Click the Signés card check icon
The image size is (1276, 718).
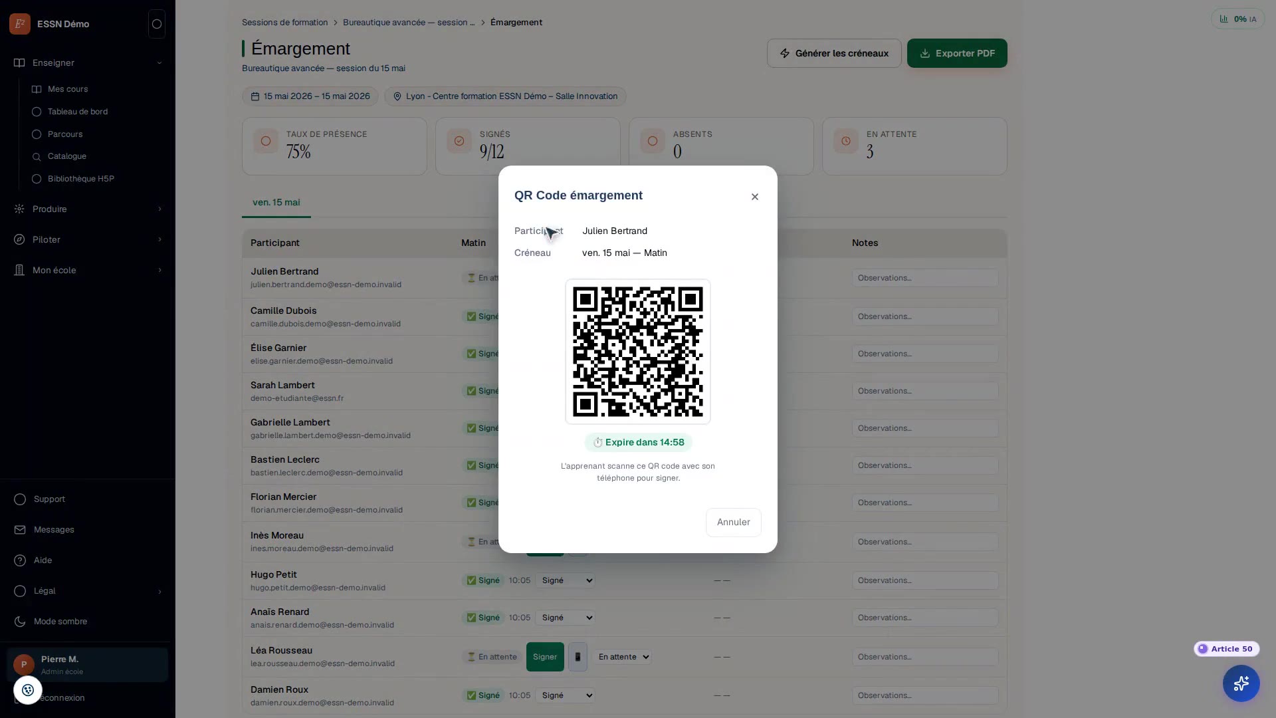coord(459,141)
